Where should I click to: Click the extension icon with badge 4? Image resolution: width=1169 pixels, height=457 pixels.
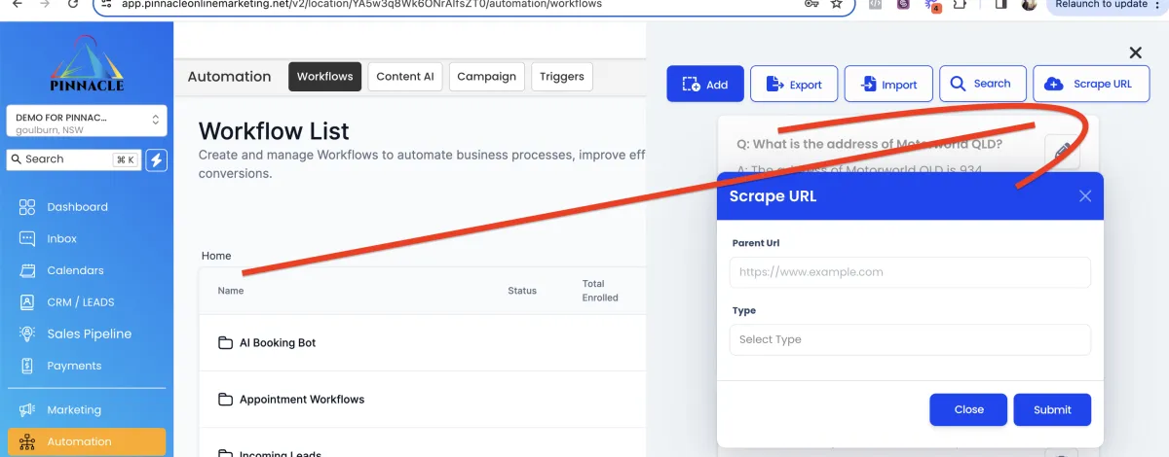pyautogui.click(x=931, y=5)
